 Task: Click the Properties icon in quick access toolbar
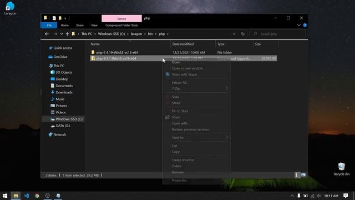point(54,18)
